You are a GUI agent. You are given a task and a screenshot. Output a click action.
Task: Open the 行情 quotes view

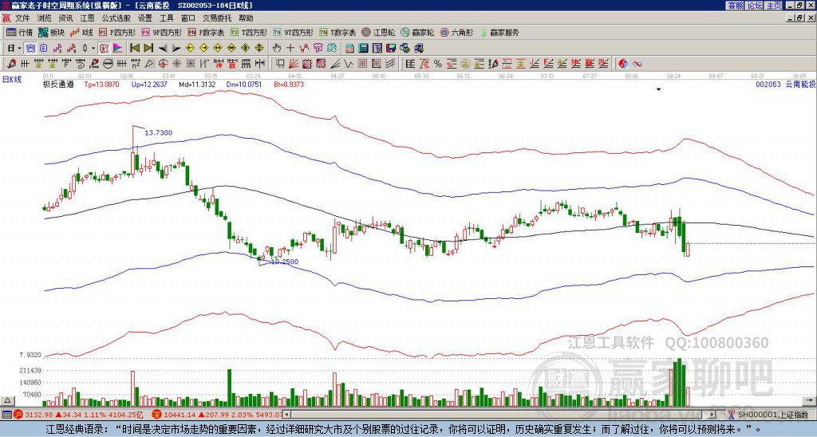20,32
